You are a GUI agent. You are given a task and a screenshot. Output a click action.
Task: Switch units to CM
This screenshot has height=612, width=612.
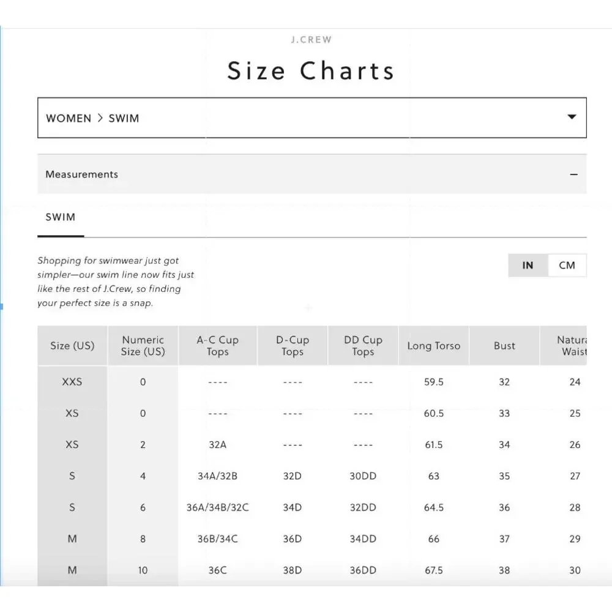567,266
